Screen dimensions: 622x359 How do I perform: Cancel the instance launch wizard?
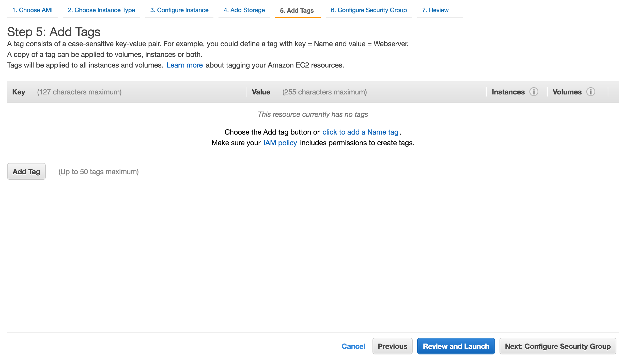tap(353, 346)
